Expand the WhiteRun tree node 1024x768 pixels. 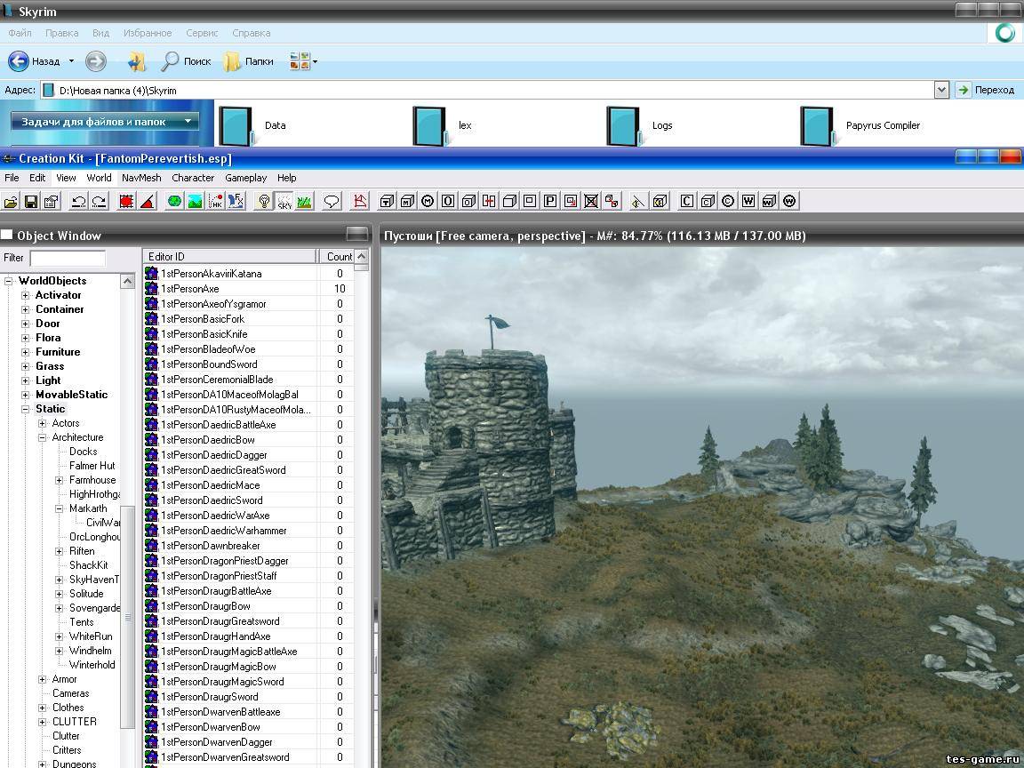pyautogui.click(x=60, y=636)
